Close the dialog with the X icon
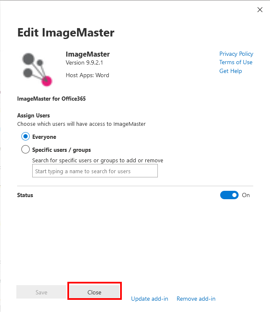 click(x=260, y=10)
